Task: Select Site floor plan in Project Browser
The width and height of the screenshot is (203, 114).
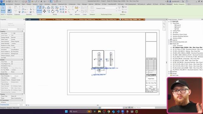Action: [x=178, y=29]
